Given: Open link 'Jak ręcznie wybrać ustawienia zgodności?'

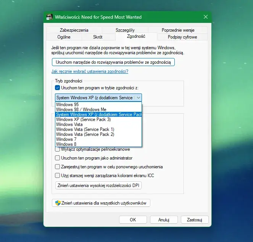Looking at the screenshot, I should tap(90, 71).
